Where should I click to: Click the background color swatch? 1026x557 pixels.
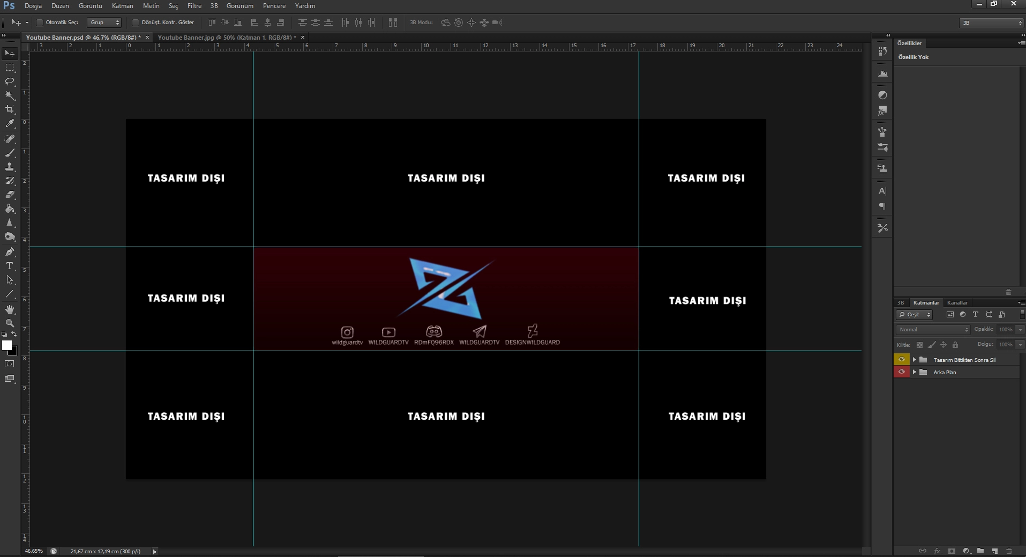pos(14,352)
